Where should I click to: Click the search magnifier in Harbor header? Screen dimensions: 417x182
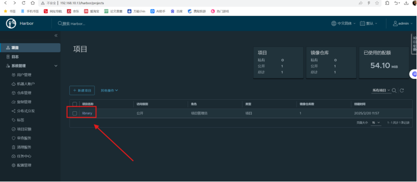pyautogui.click(x=60, y=23)
